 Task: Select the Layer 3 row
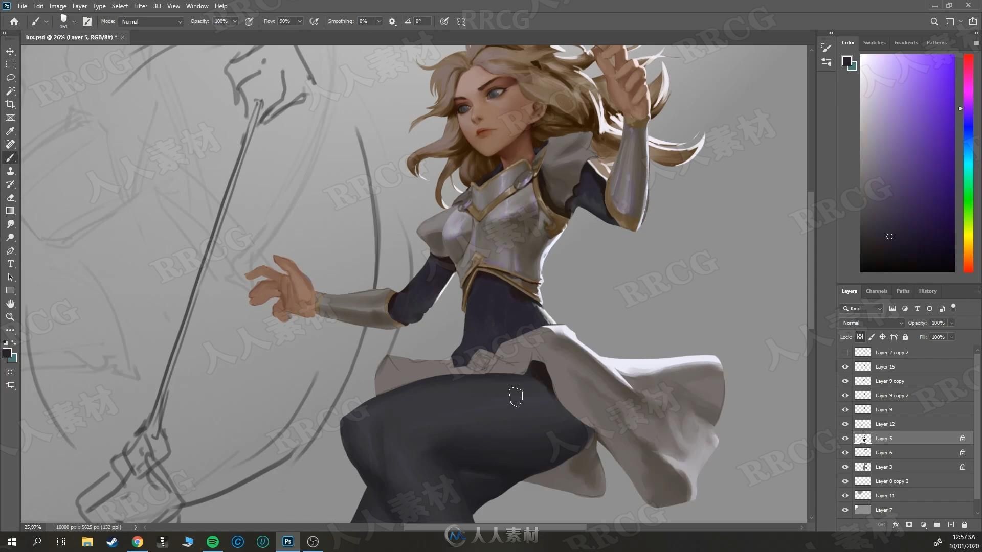[x=905, y=467]
